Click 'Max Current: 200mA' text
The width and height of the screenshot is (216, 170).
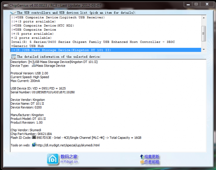25,81
